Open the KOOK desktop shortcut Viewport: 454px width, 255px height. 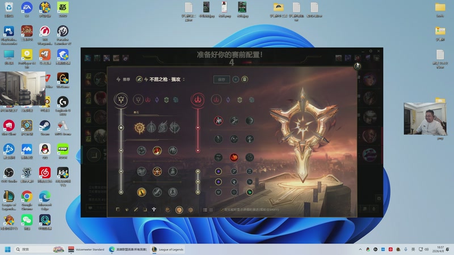[63, 151]
